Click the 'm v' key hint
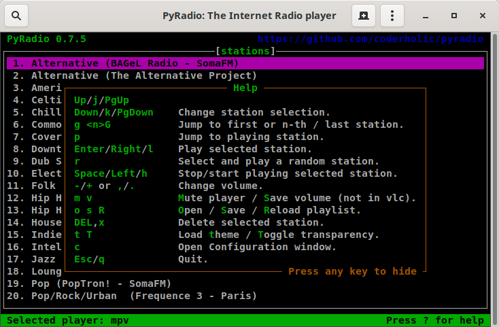 click(83, 199)
